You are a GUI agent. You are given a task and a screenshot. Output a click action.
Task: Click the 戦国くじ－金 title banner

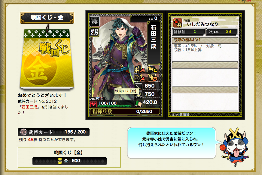[47, 17]
